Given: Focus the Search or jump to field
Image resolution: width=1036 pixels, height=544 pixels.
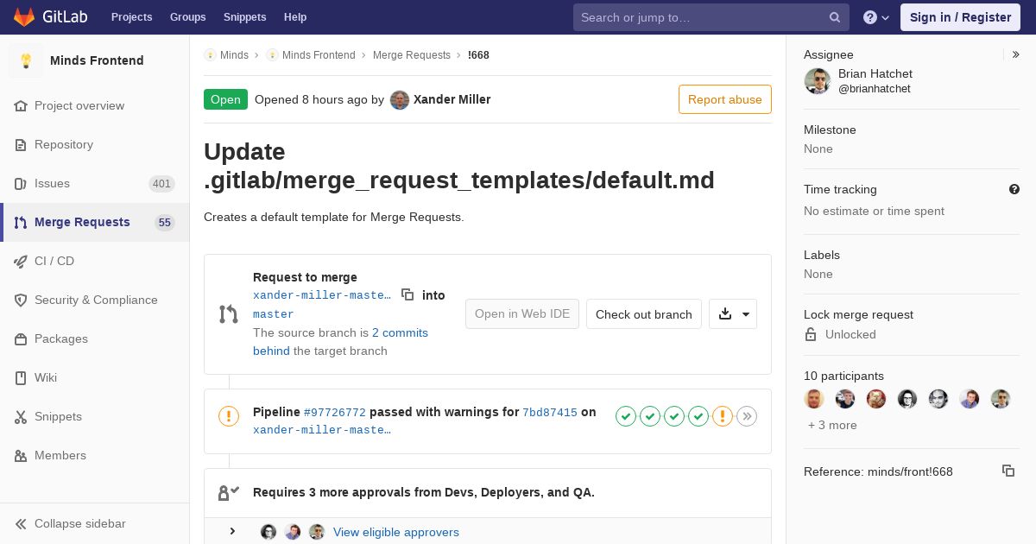Looking at the screenshot, I should [x=711, y=17].
